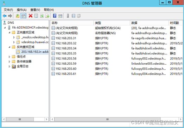Screen dimensions: 184x128
Task: Toggle the Show/Hide console tree icon
Action: click(x=23, y=16)
